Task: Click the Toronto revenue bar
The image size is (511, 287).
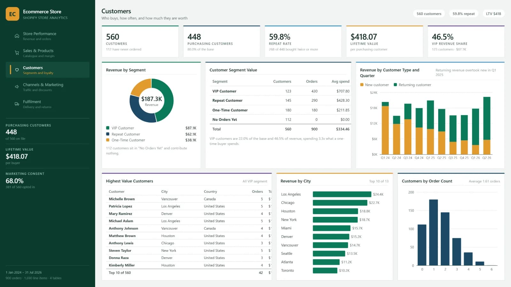Action: coord(325,270)
